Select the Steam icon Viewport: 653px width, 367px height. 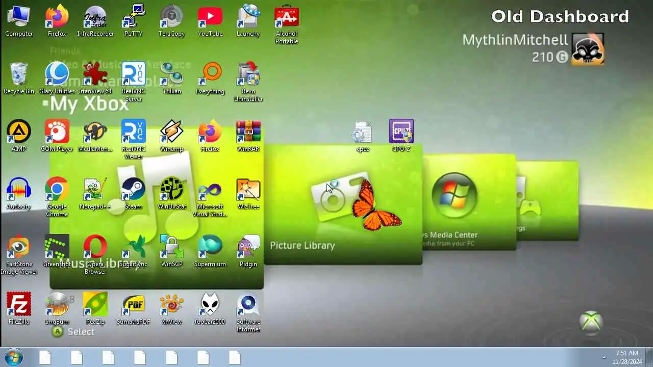tap(134, 194)
